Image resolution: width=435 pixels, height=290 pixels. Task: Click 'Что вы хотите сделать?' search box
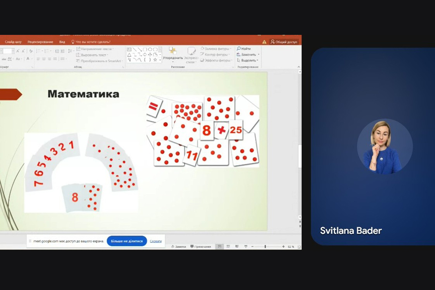[x=91, y=42]
